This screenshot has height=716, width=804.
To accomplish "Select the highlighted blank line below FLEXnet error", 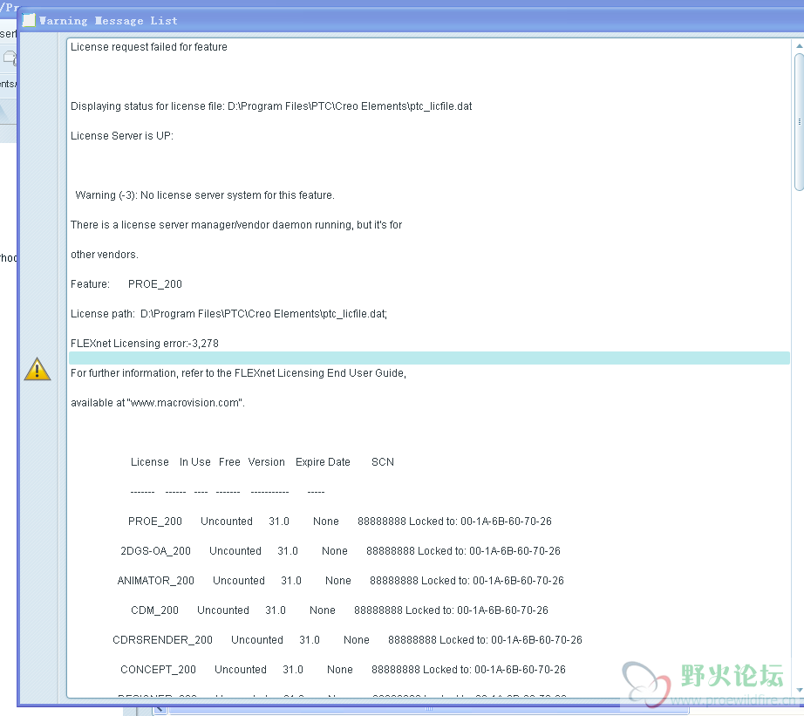I will tap(429, 358).
